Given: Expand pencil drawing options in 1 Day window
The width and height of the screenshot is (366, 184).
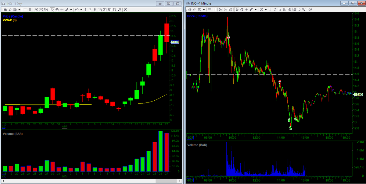Looking at the screenshot, I should point(71,9).
